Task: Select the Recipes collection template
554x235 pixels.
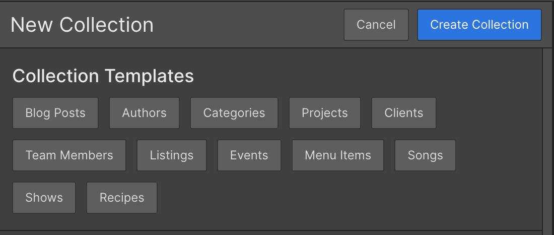Action: point(122,198)
